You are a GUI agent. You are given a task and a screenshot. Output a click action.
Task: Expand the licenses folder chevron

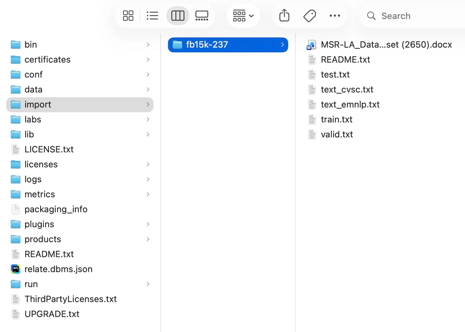148,164
